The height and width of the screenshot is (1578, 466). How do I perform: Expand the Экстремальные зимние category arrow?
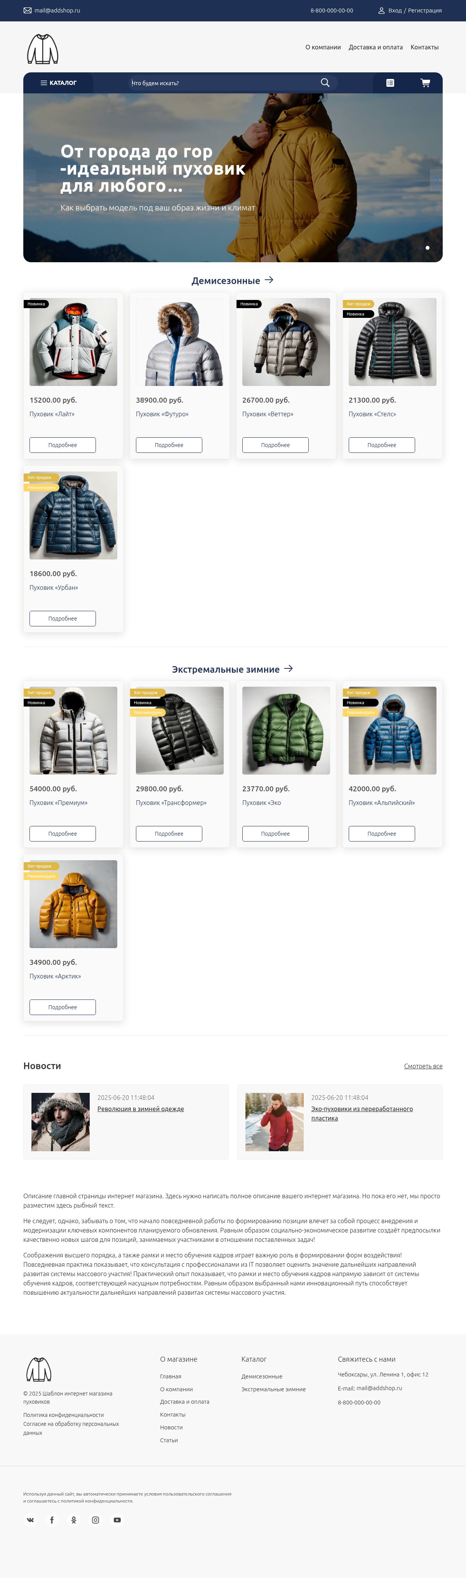(x=289, y=668)
